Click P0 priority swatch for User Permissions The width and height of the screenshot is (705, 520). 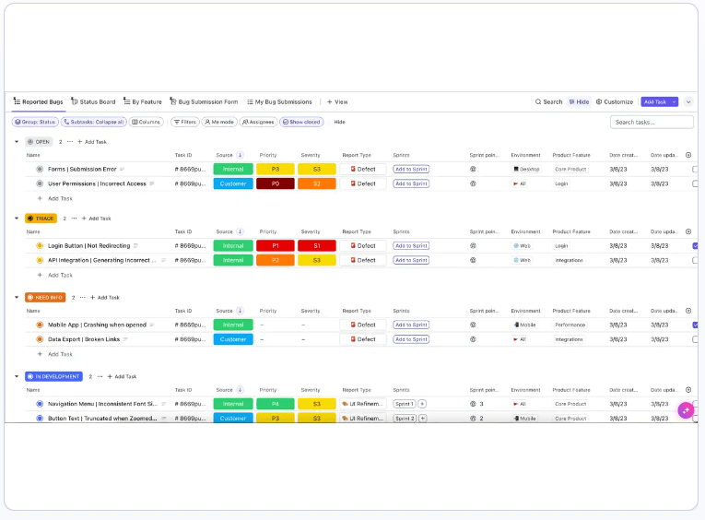276,183
